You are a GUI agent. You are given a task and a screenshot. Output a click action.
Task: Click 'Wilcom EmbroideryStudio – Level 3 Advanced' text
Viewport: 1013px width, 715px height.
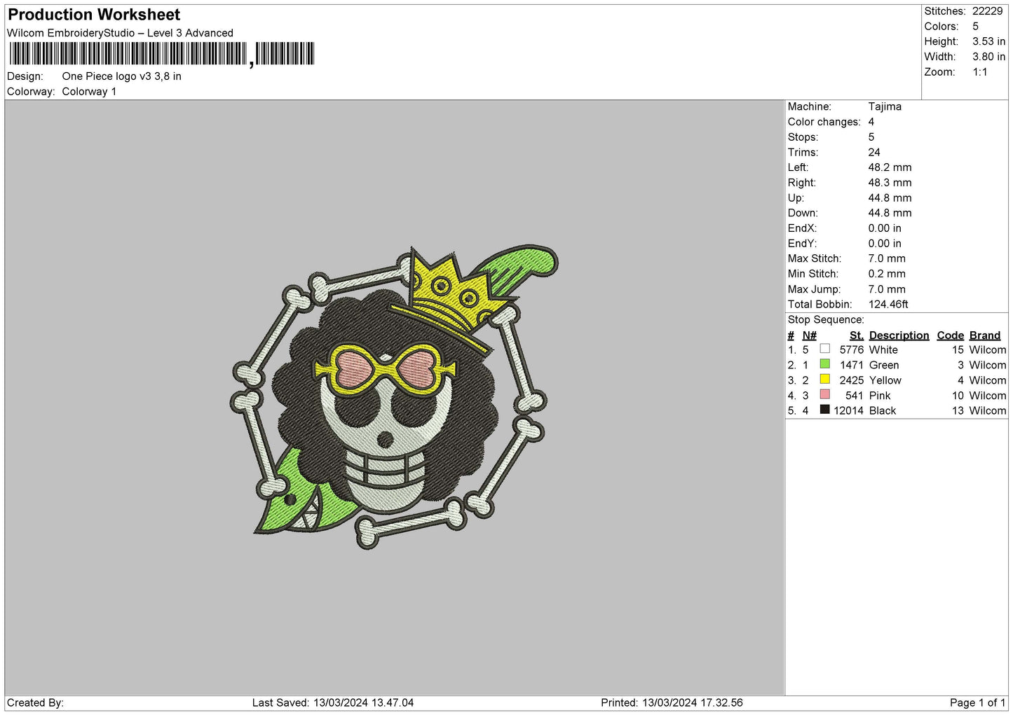(120, 33)
